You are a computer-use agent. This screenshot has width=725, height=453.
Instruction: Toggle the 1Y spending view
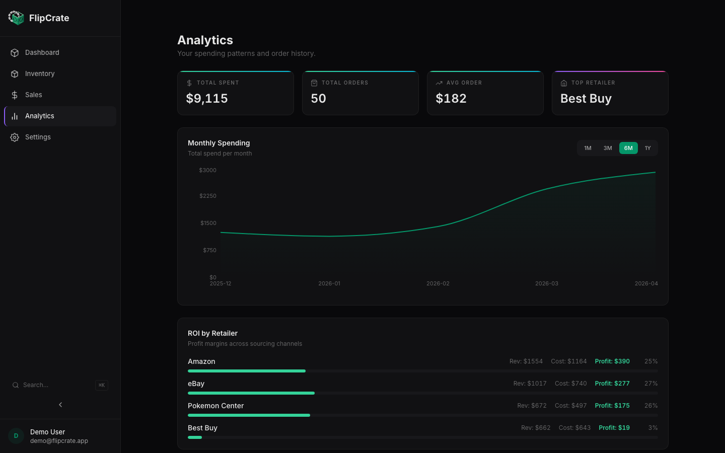648,148
